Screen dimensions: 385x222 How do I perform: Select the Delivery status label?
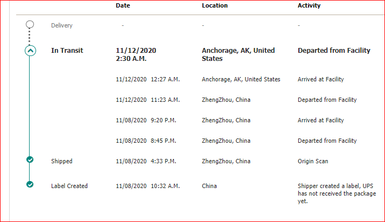click(x=61, y=25)
